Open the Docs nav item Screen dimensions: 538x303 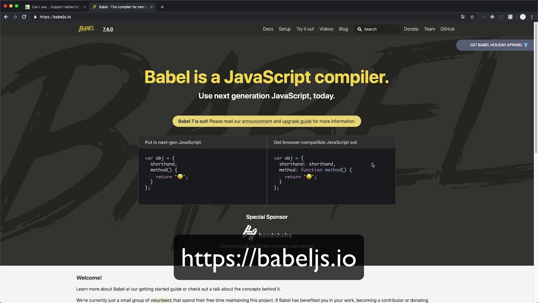click(x=268, y=29)
